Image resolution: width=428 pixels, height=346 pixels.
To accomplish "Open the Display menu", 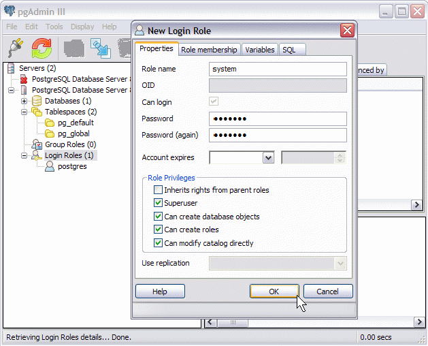I will pyautogui.click(x=82, y=27).
